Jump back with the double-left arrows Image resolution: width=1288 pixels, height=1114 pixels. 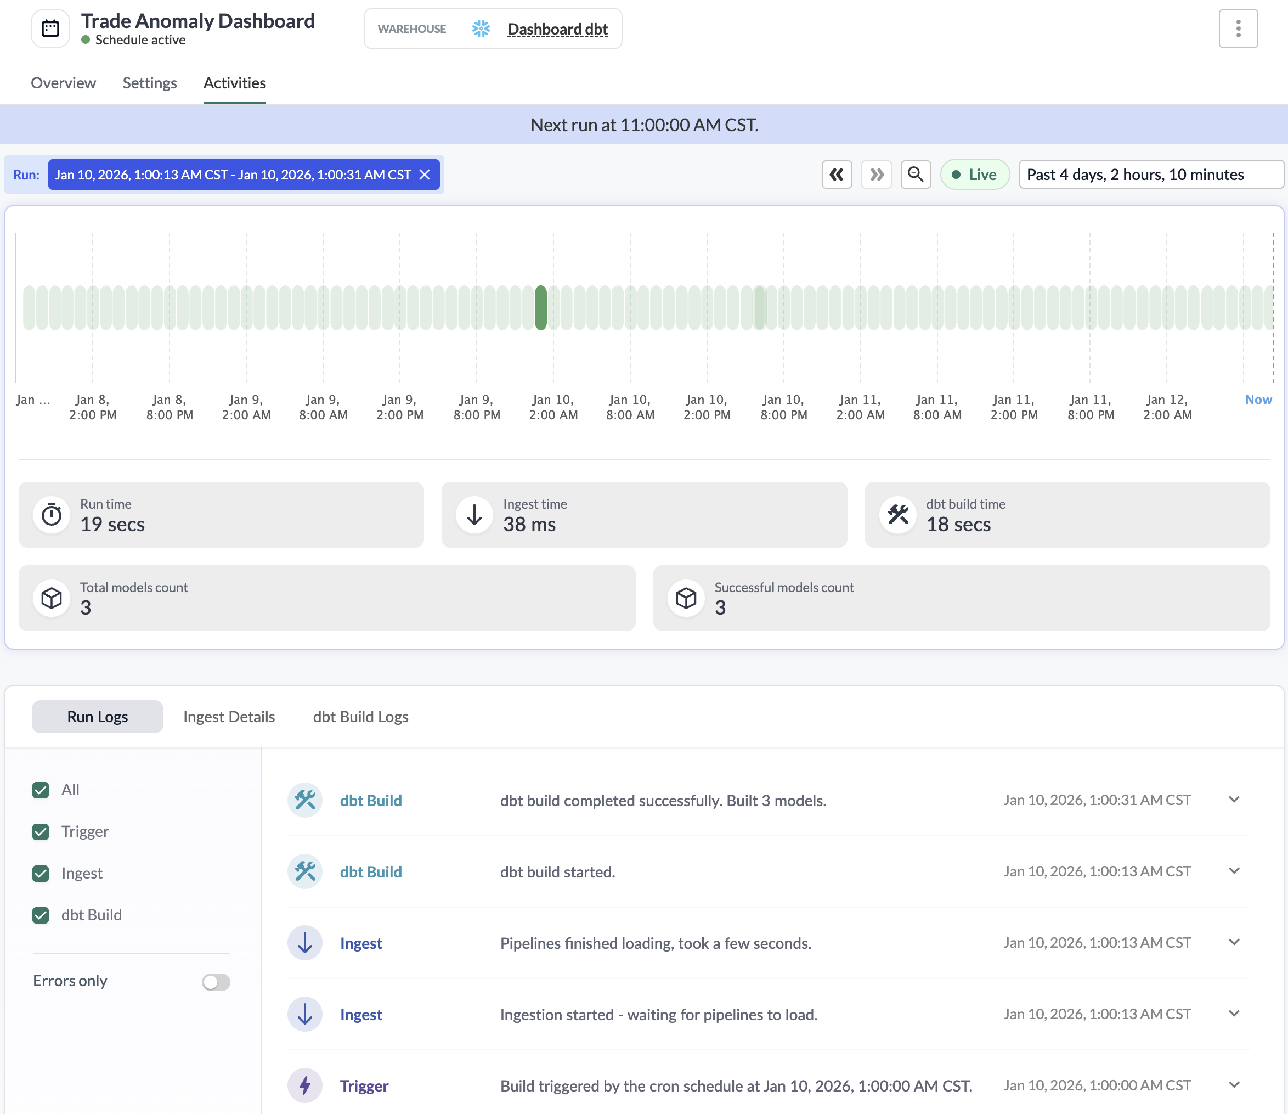pos(836,175)
